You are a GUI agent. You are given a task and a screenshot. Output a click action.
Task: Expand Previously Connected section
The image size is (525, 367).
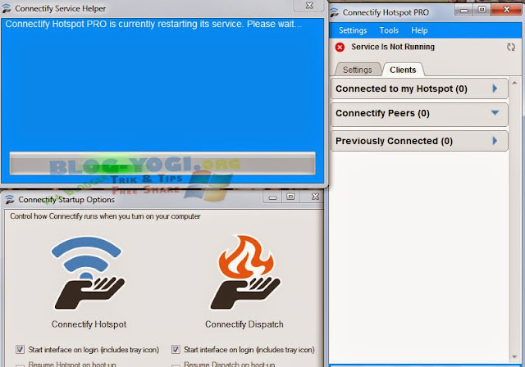419,141
